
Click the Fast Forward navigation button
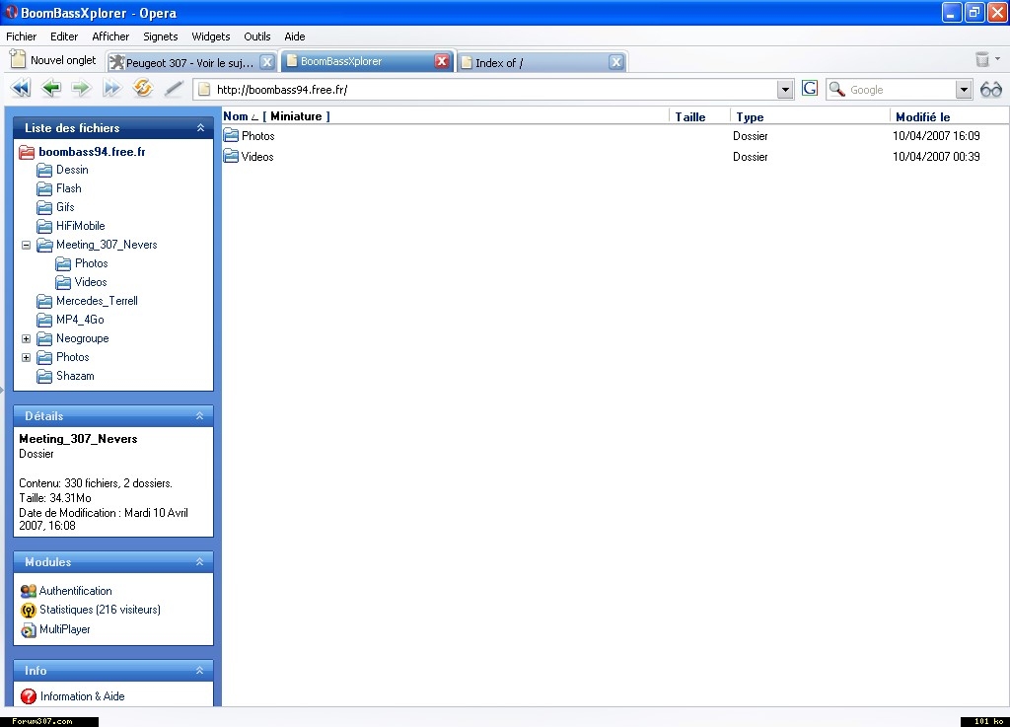pyautogui.click(x=111, y=88)
